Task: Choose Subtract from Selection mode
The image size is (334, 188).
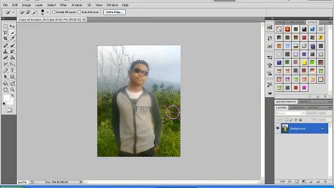Action: [33, 13]
